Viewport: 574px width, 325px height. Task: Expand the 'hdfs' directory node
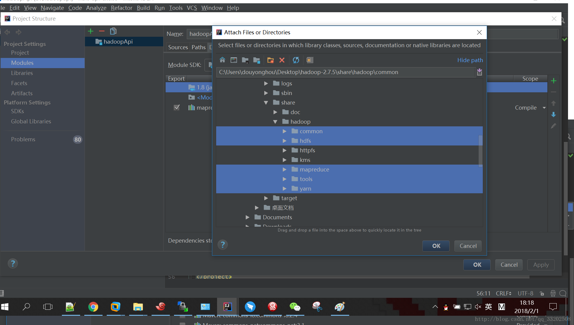click(284, 141)
